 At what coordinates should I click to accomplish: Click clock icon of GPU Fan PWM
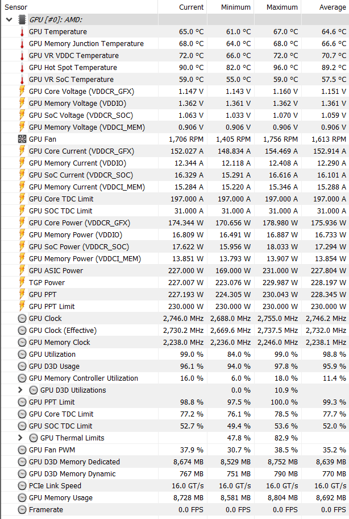click(22, 450)
